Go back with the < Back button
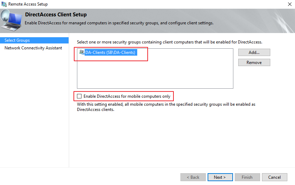Image resolution: width=295 pixels, height=185 pixels. 193,177
